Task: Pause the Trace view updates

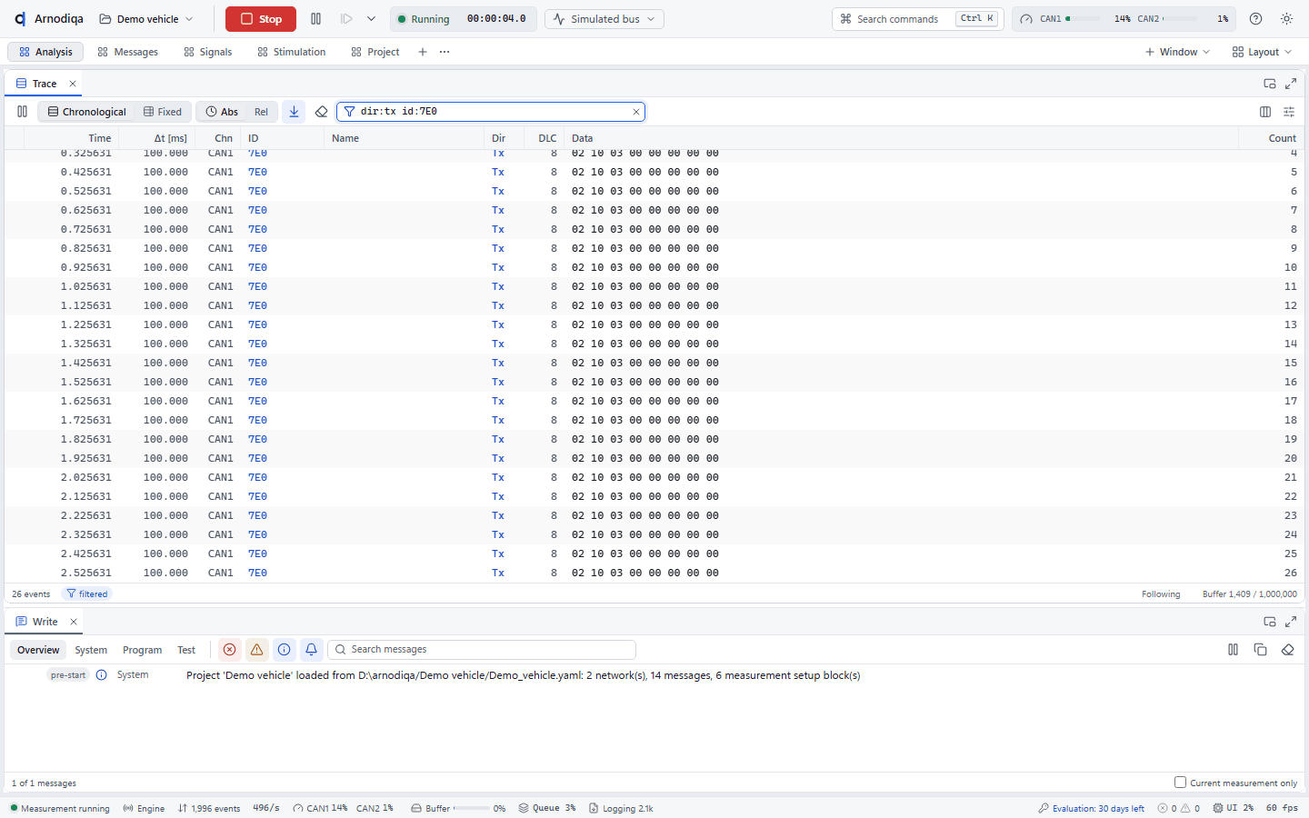Action: point(22,112)
